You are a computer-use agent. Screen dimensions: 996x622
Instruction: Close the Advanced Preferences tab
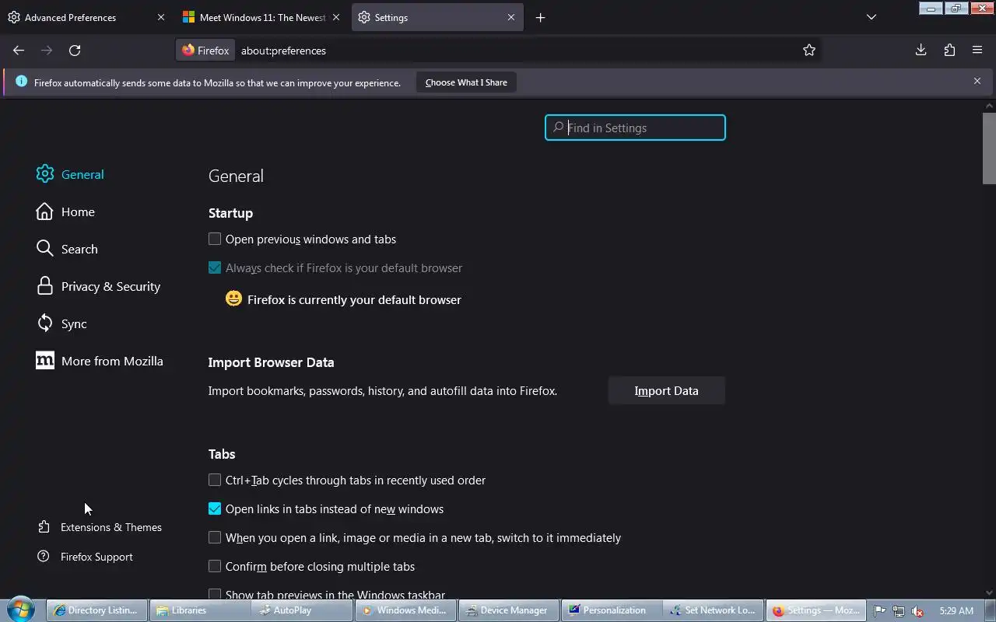[161, 17]
